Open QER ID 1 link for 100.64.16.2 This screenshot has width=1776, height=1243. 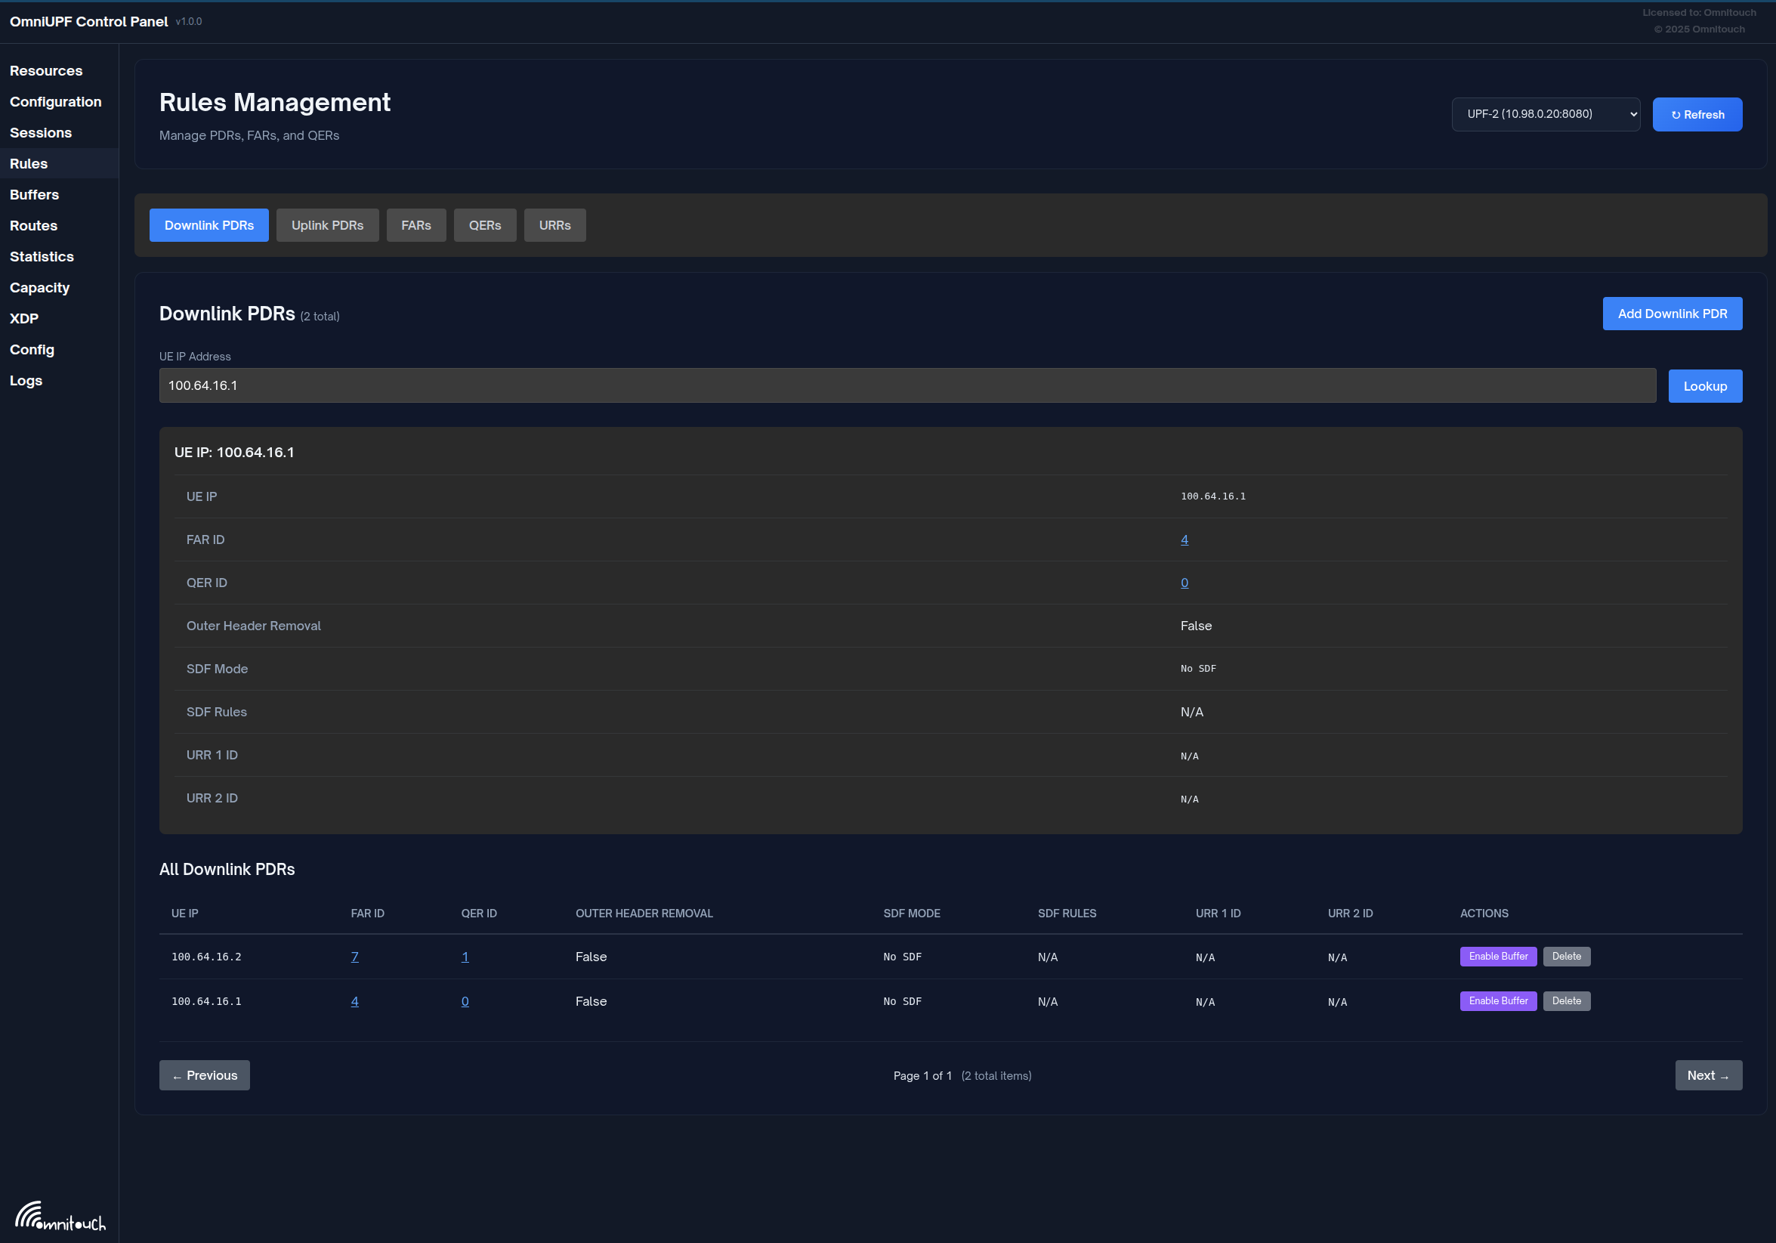[x=465, y=957]
